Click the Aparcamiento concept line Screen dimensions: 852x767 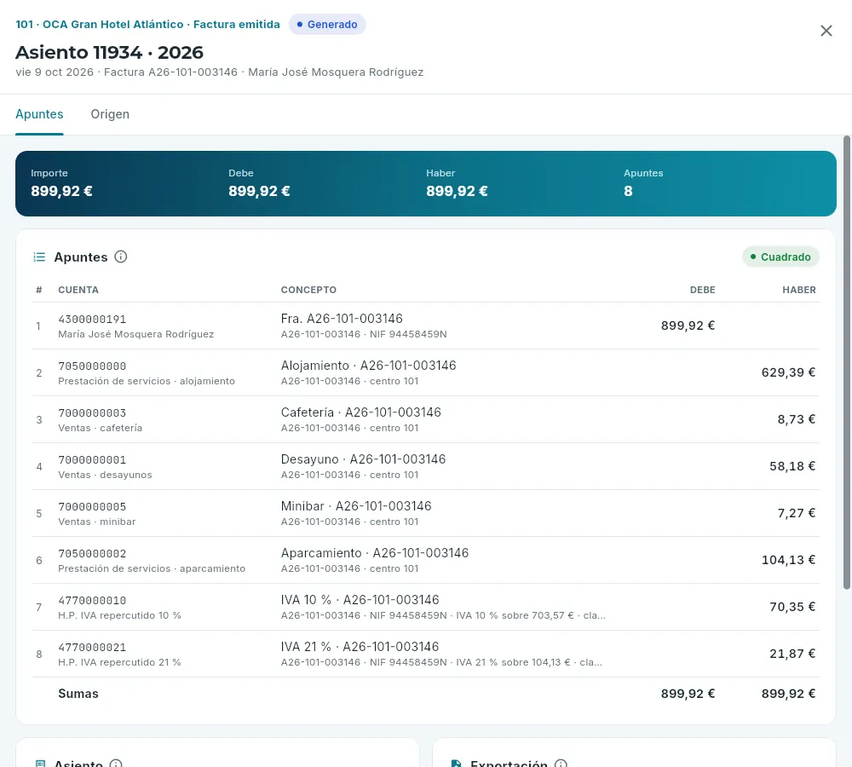click(x=374, y=553)
